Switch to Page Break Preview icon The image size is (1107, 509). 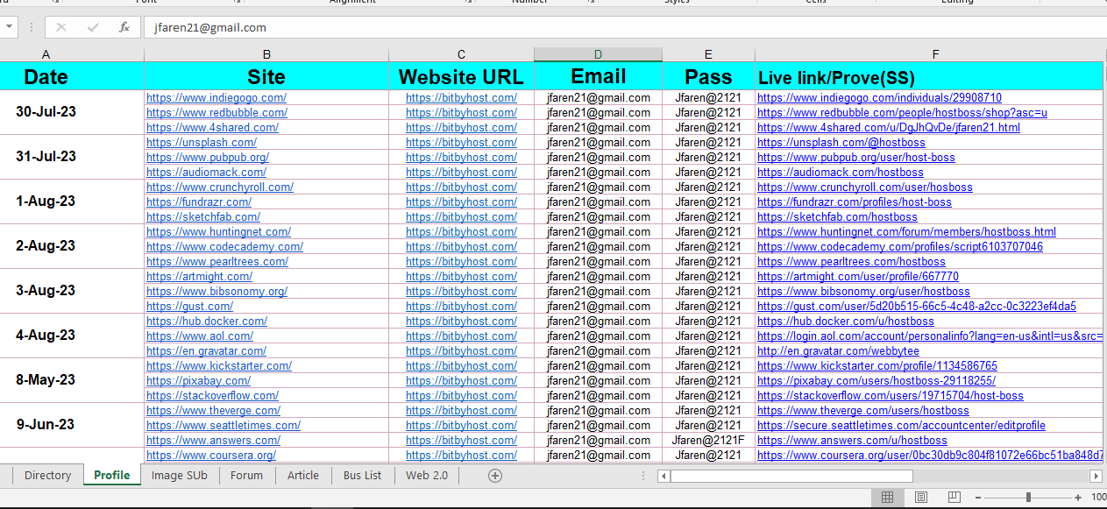click(x=954, y=497)
